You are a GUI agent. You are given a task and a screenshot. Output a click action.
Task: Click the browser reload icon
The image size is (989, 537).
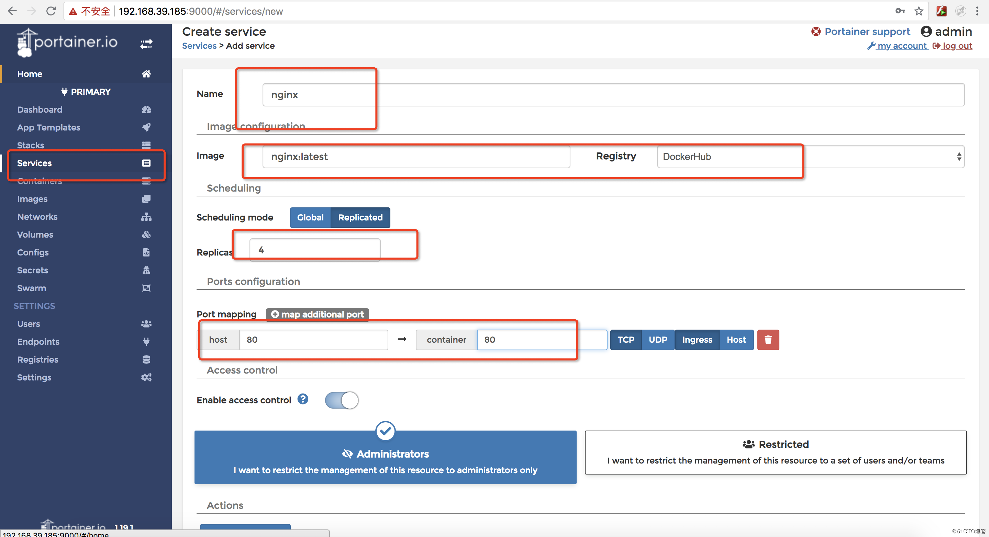tap(51, 11)
